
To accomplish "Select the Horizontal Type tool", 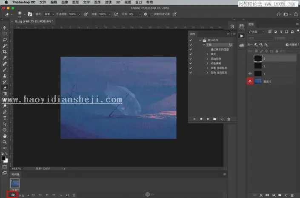I will (5, 118).
